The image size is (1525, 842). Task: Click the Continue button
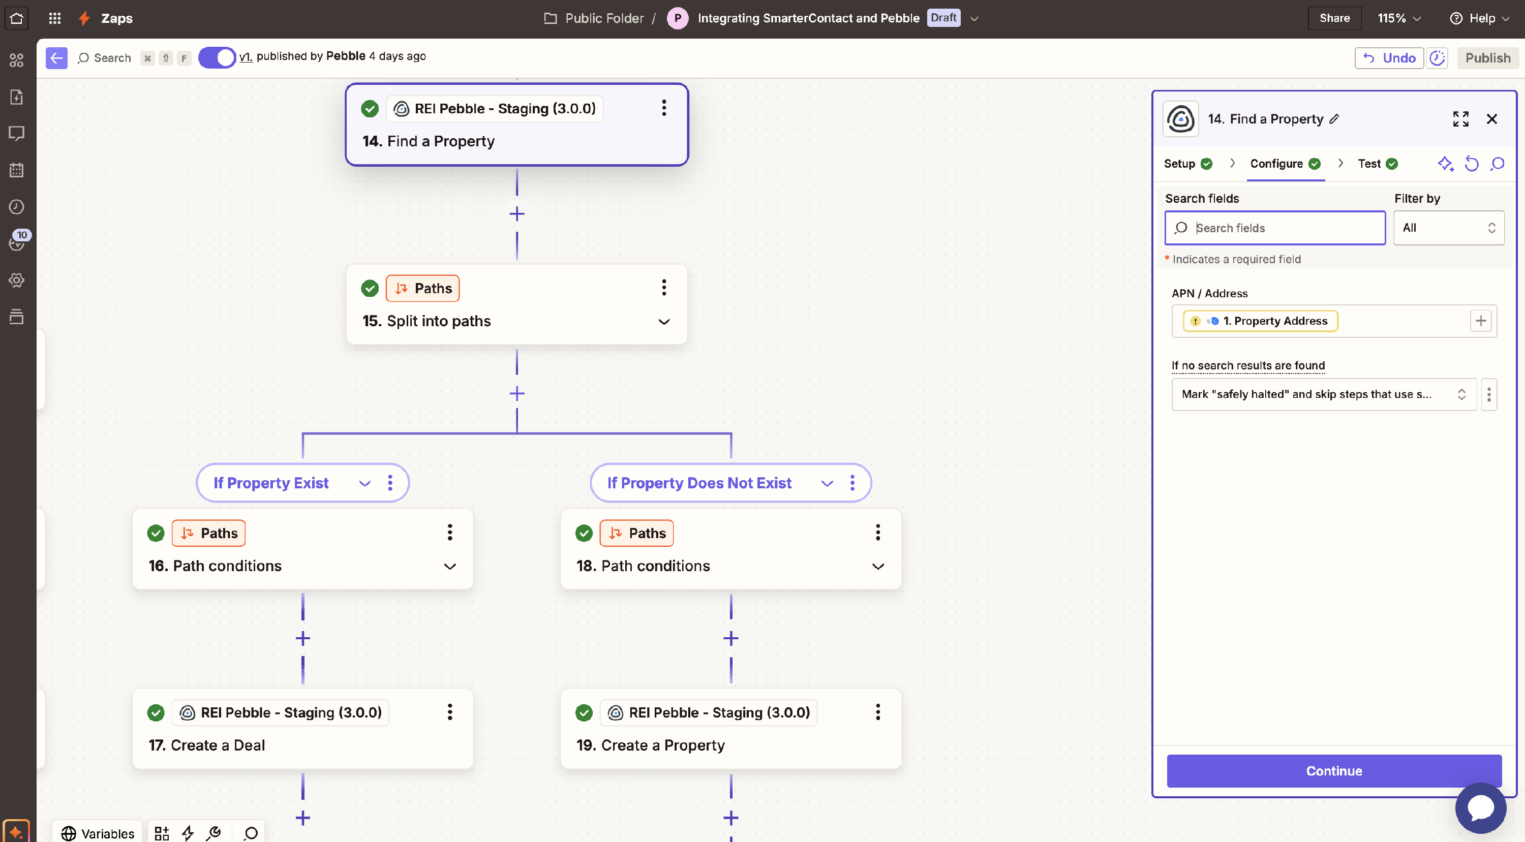pyautogui.click(x=1334, y=770)
